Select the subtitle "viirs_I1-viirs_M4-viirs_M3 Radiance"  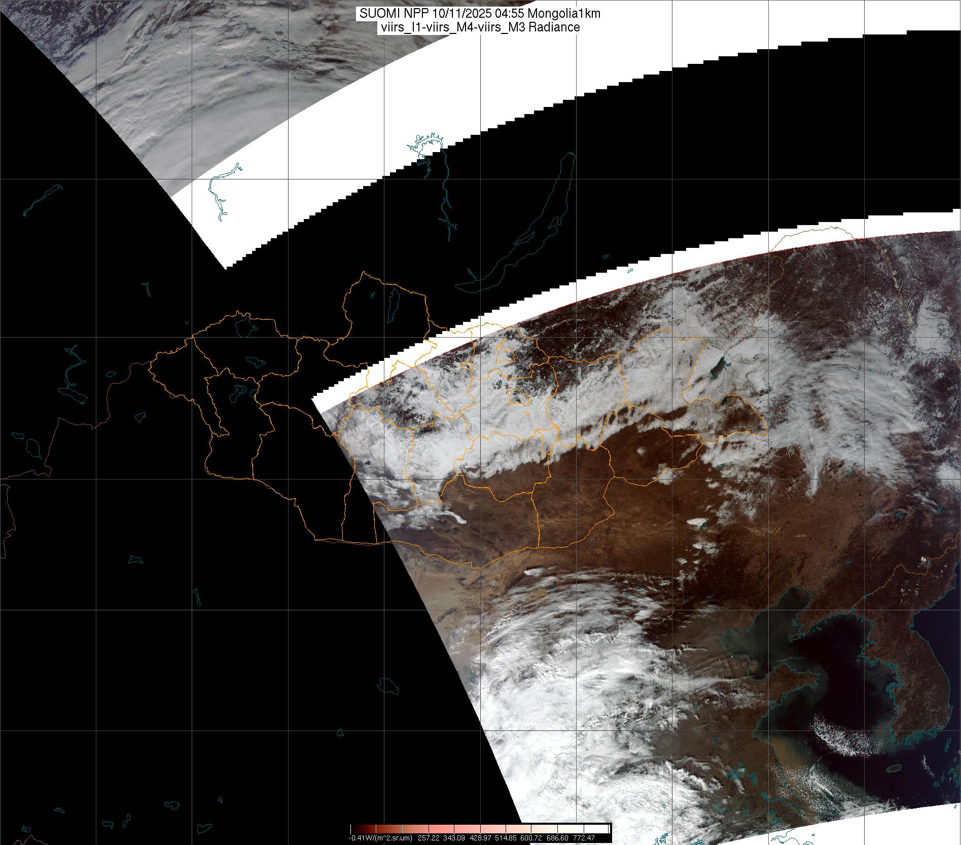click(x=479, y=27)
